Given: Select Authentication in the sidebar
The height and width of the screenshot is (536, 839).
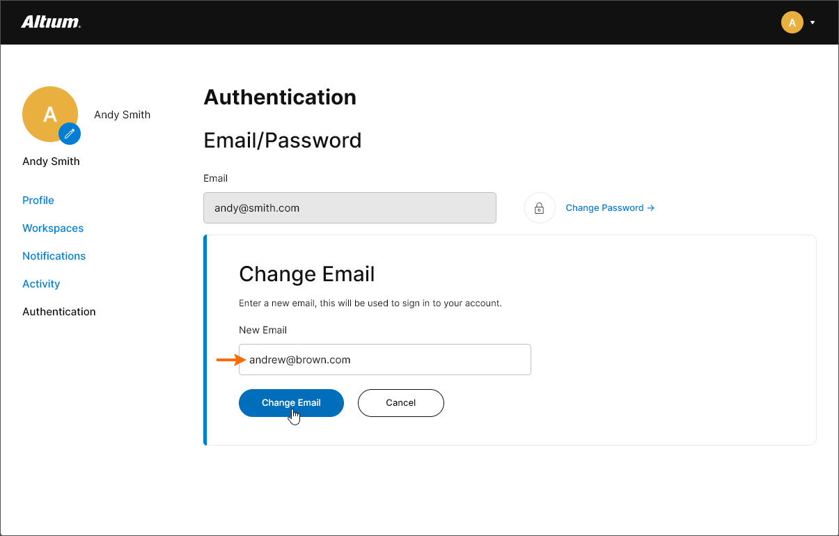Looking at the screenshot, I should (x=59, y=312).
